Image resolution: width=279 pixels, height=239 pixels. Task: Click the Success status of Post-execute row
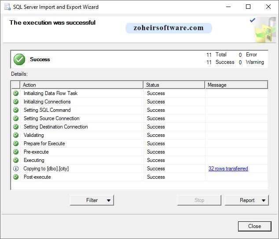[x=156, y=177]
